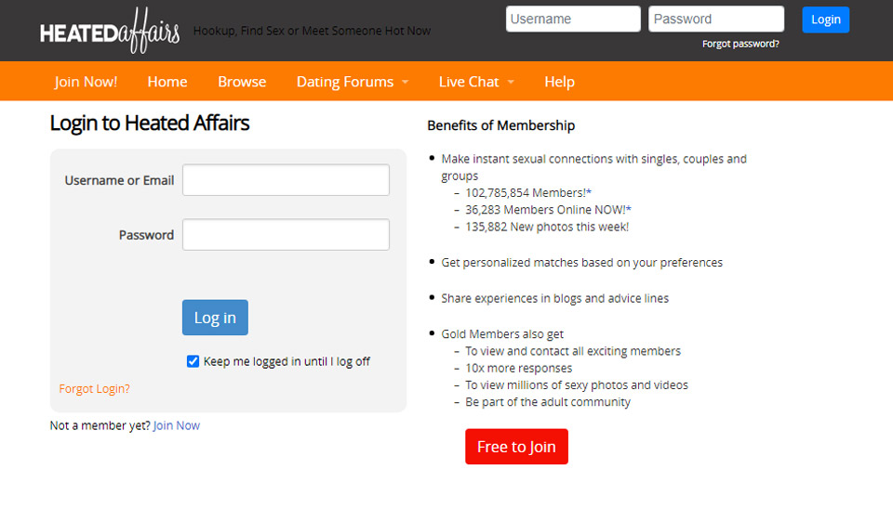Select the Live Chat menu label

tap(469, 82)
